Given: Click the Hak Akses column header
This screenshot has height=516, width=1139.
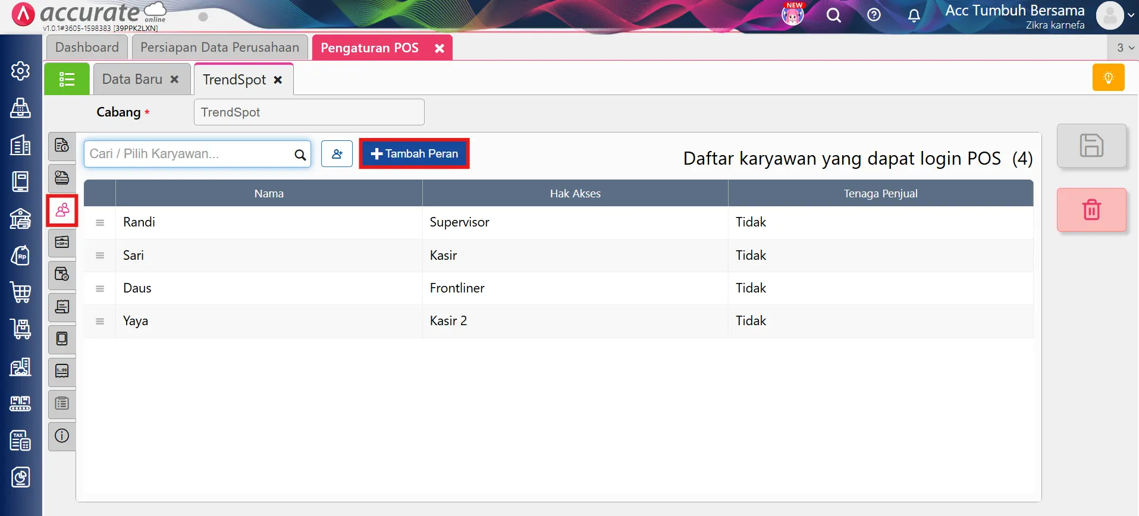Looking at the screenshot, I should (575, 193).
